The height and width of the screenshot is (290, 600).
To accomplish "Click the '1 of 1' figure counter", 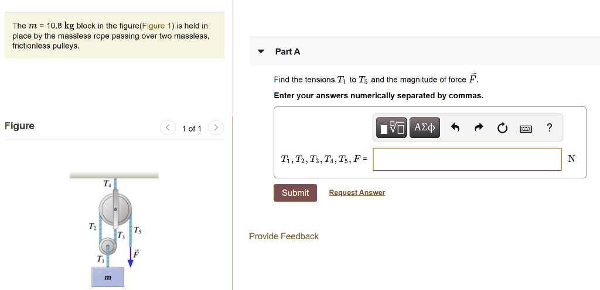I will tap(192, 129).
